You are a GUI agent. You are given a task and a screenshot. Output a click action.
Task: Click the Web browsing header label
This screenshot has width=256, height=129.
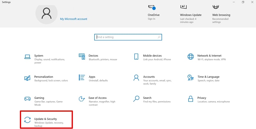(221, 15)
